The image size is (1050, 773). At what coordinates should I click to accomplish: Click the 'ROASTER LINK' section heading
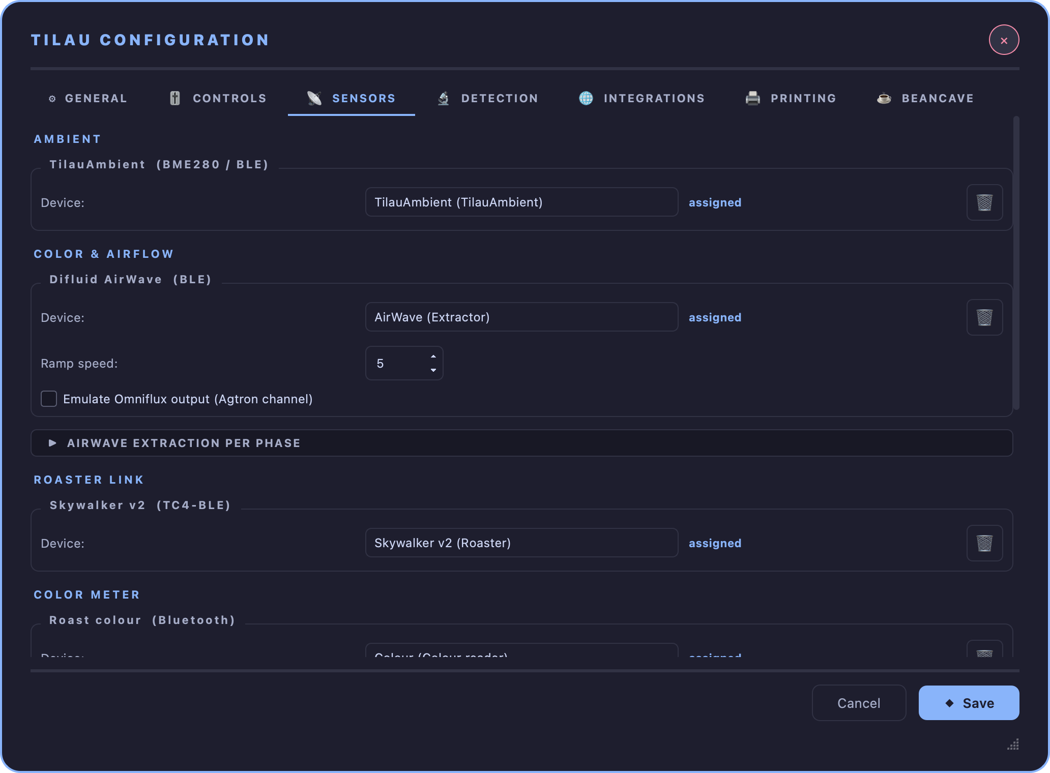point(89,480)
